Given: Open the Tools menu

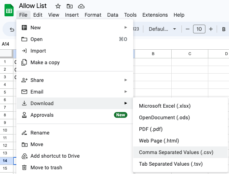Looking at the screenshot, I should coord(130,15).
